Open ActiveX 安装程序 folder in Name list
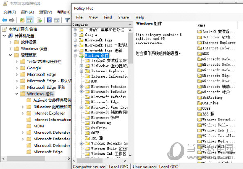243x169 pixels. tap(216, 32)
